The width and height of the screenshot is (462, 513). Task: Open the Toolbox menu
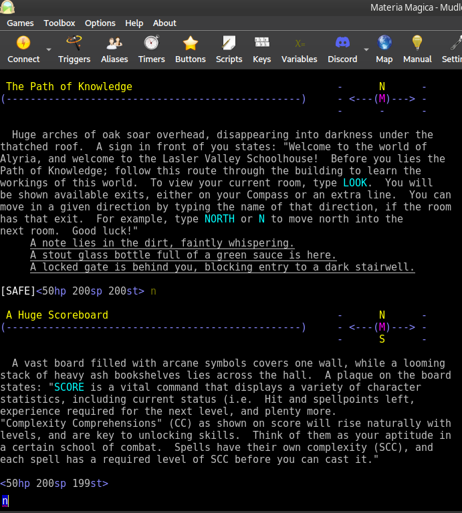60,23
